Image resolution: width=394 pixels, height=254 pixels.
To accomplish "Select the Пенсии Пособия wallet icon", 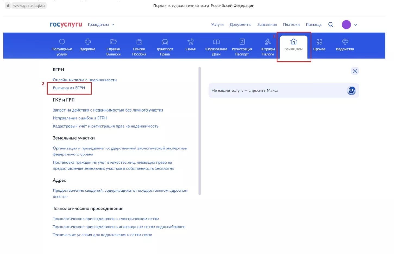I will (x=139, y=42).
